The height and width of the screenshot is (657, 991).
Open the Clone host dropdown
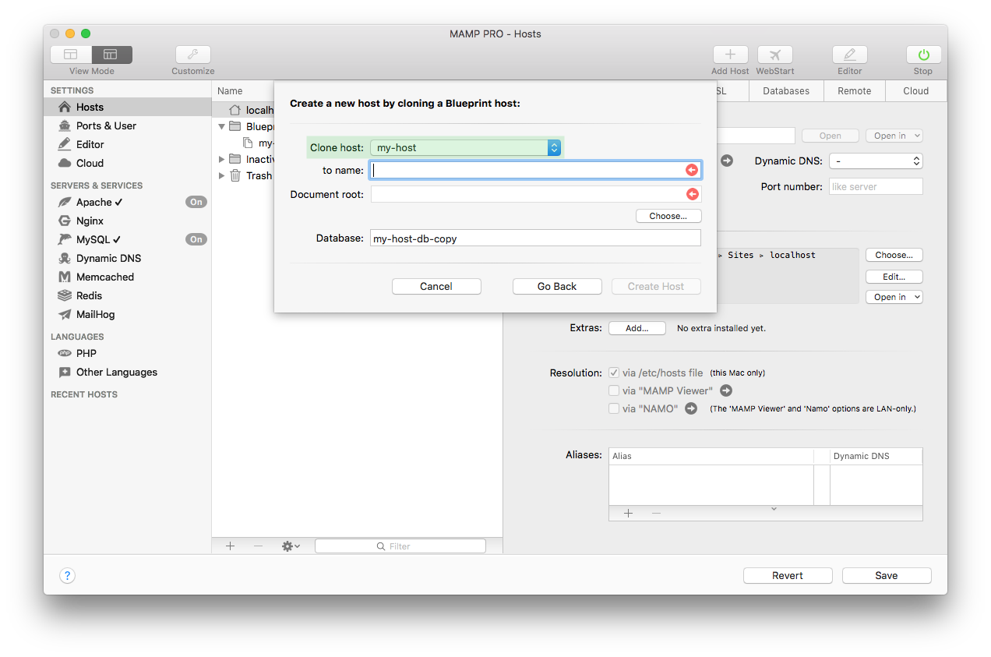point(466,147)
